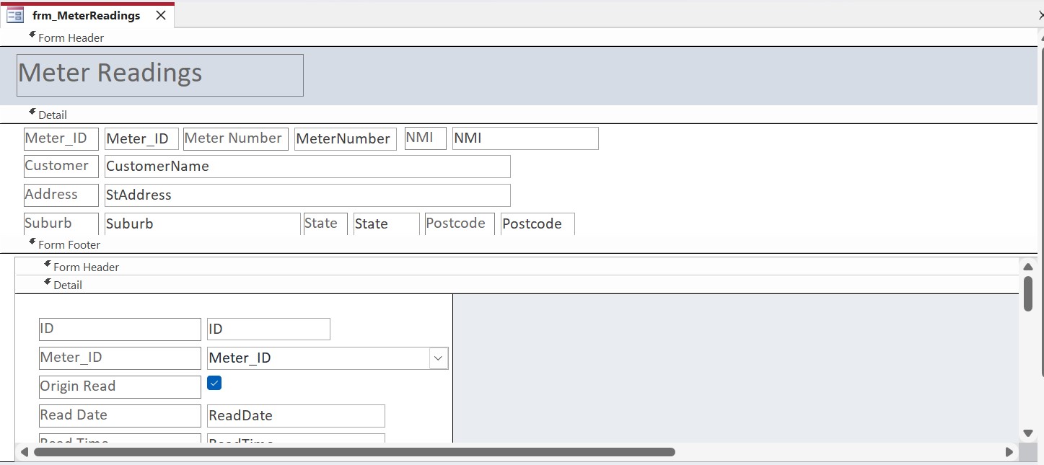This screenshot has width=1044, height=465.
Task: Select the frm_MeterReadings tab
Action: pyautogui.click(x=87, y=14)
